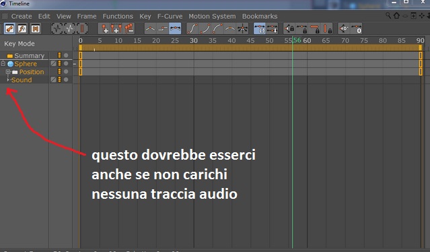Image resolution: width=430 pixels, height=252 pixels.
Task: Open the F-Curve menu
Action: point(170,16)
